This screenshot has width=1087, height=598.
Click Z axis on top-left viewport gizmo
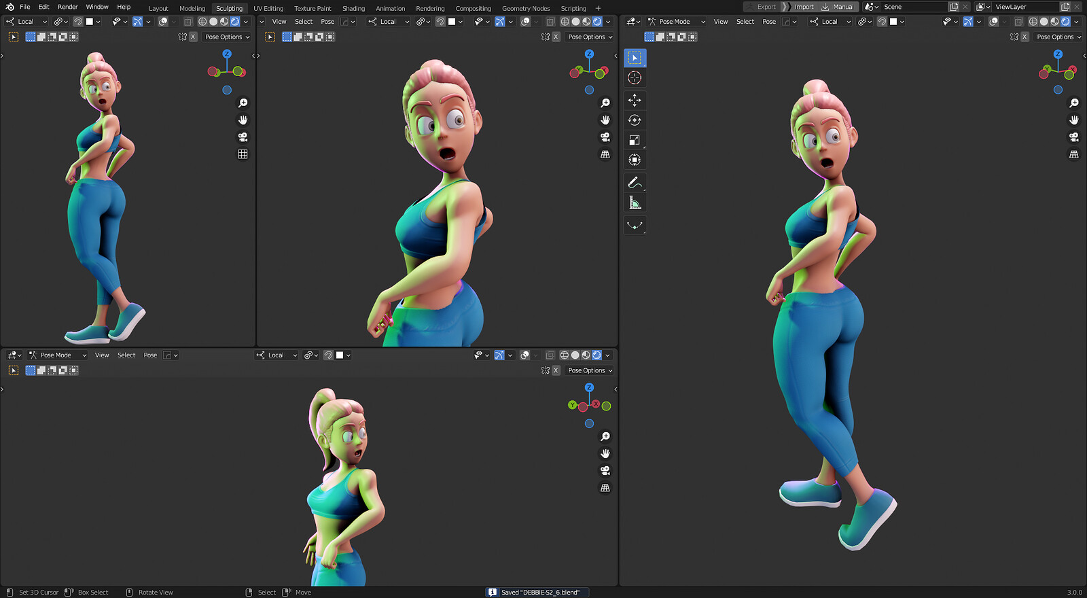[227, 54]
